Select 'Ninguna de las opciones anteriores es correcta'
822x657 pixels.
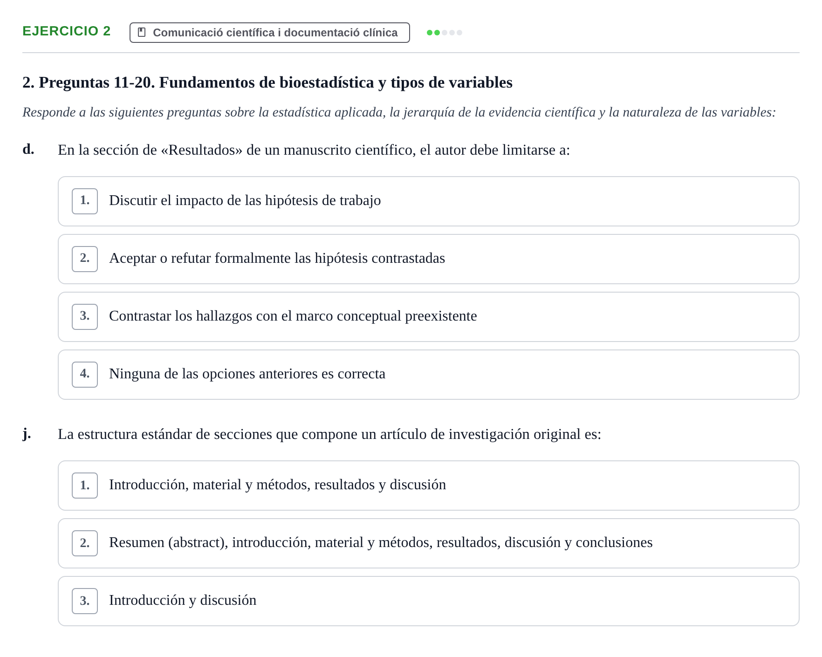click(x=428, y=375)
